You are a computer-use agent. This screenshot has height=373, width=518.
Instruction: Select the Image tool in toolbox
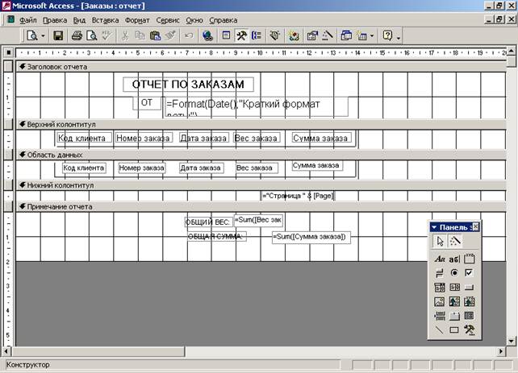(x=440, y=301)
